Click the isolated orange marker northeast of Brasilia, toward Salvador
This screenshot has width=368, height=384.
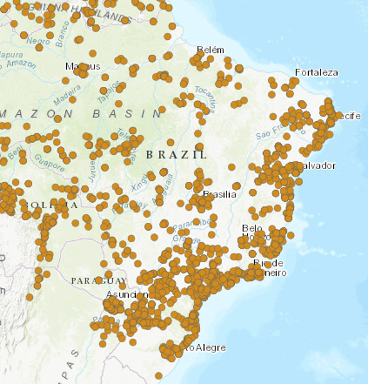coord(232,168)
